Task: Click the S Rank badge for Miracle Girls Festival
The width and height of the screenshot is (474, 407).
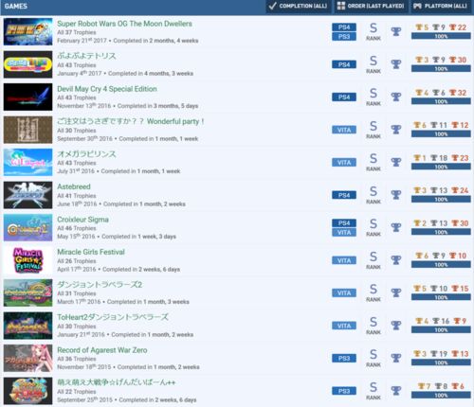Action: [374, 260]
